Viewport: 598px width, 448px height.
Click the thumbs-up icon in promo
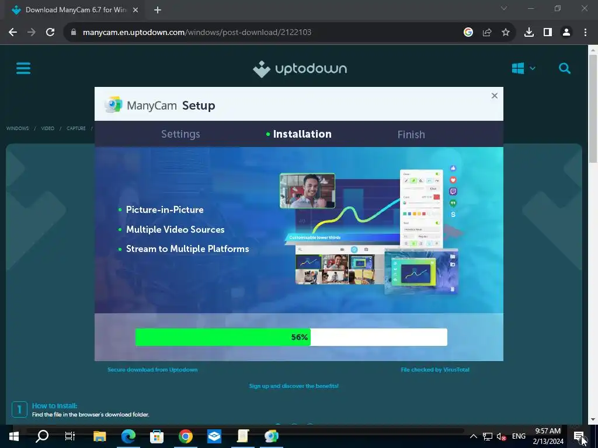point(453,168)
